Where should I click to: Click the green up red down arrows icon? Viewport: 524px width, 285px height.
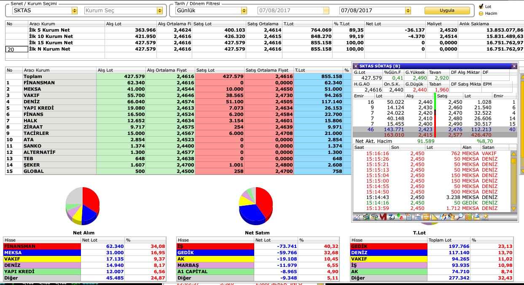point(400,217)
